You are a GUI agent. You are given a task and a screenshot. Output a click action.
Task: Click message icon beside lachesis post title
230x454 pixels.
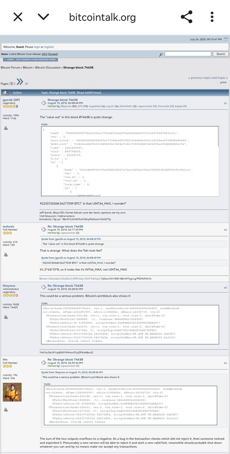(x=44, y=229)
